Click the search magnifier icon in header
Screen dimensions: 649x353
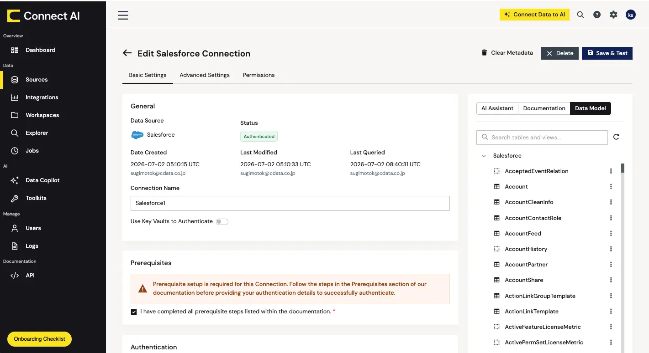click(x=580, y=15)
